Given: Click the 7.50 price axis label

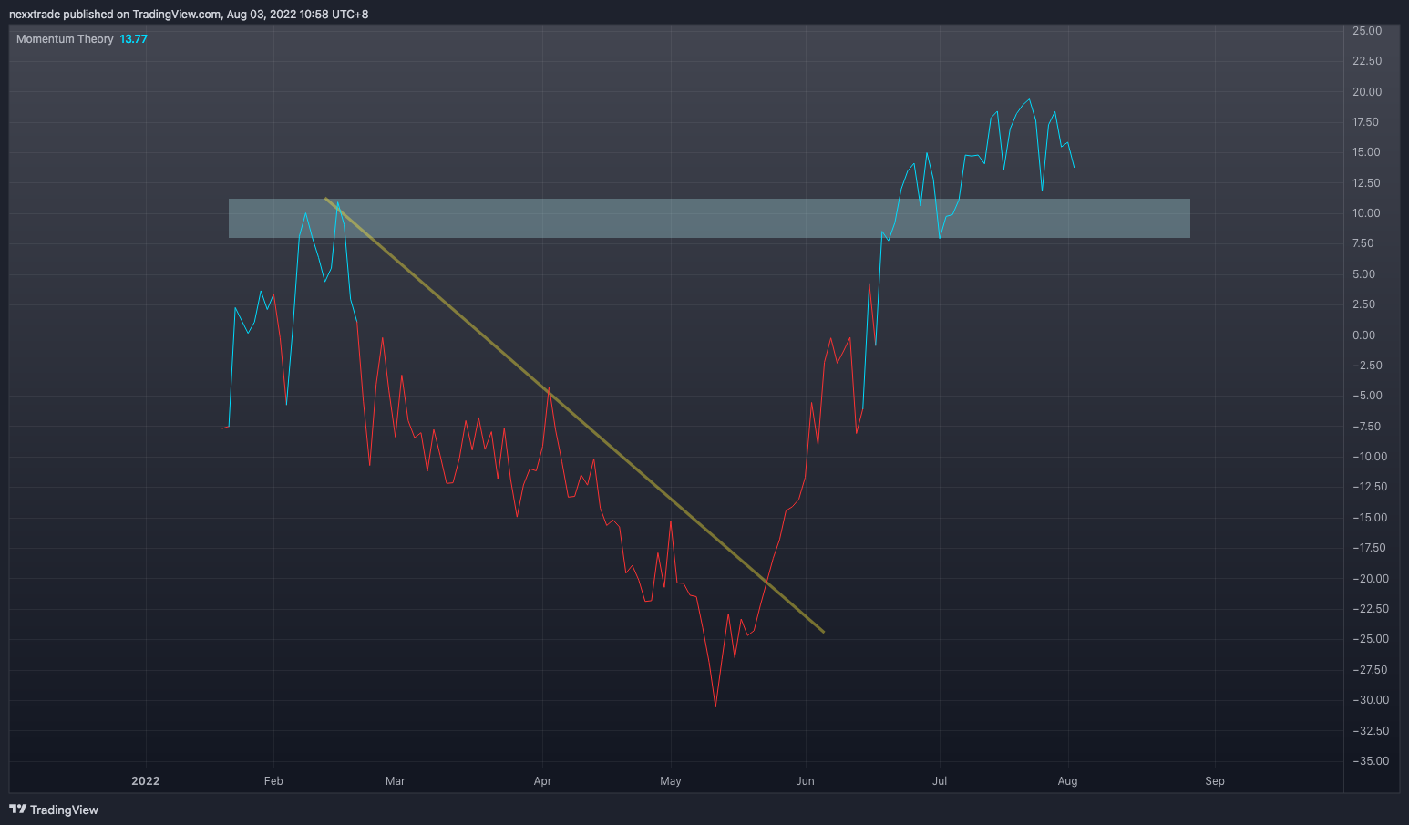Looking at the screenshot, I should tap(1363, 243).
